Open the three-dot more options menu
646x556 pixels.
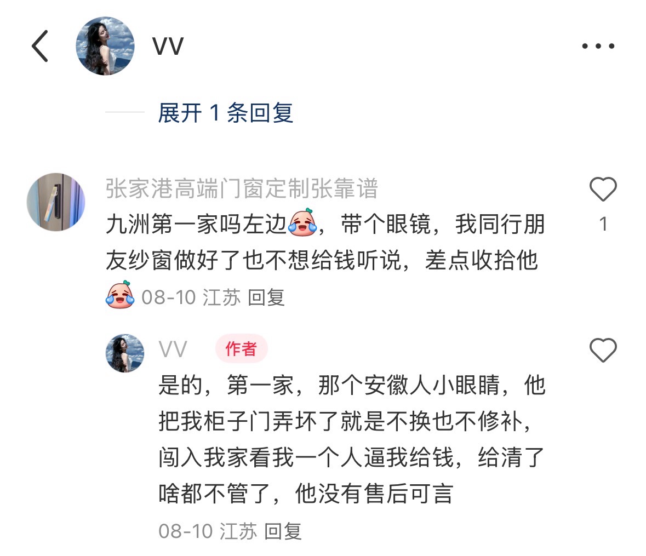coord(598,46)
